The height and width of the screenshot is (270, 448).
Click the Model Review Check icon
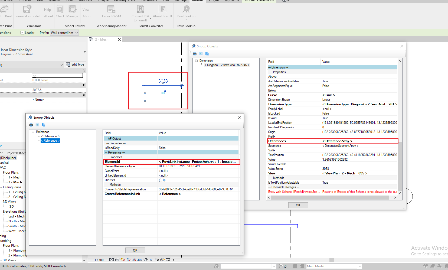[x=60, y=9]
